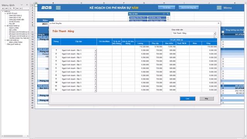Open BẢNG LƯƠNG THÁNG in the tree
247x139 pixels.
15,42
